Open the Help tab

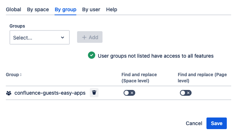point(112,9)
